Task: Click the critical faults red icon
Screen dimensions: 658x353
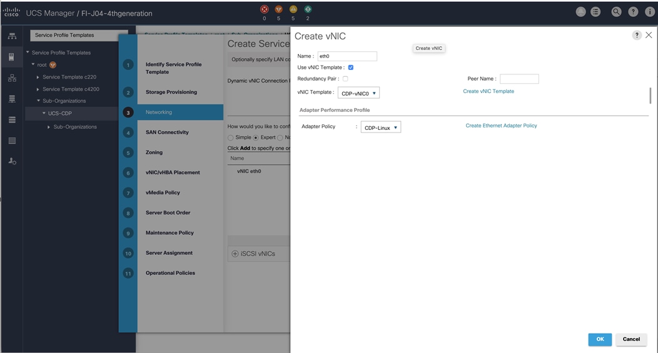Action: coord(265,9)
